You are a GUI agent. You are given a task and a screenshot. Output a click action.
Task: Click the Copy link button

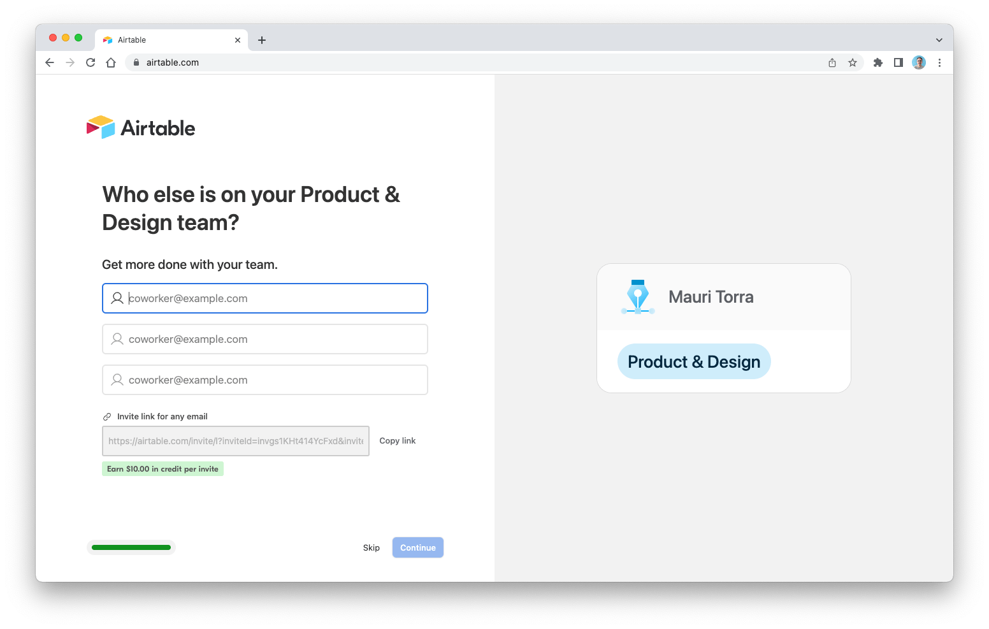pyautogui.click(x=397, y=440)
